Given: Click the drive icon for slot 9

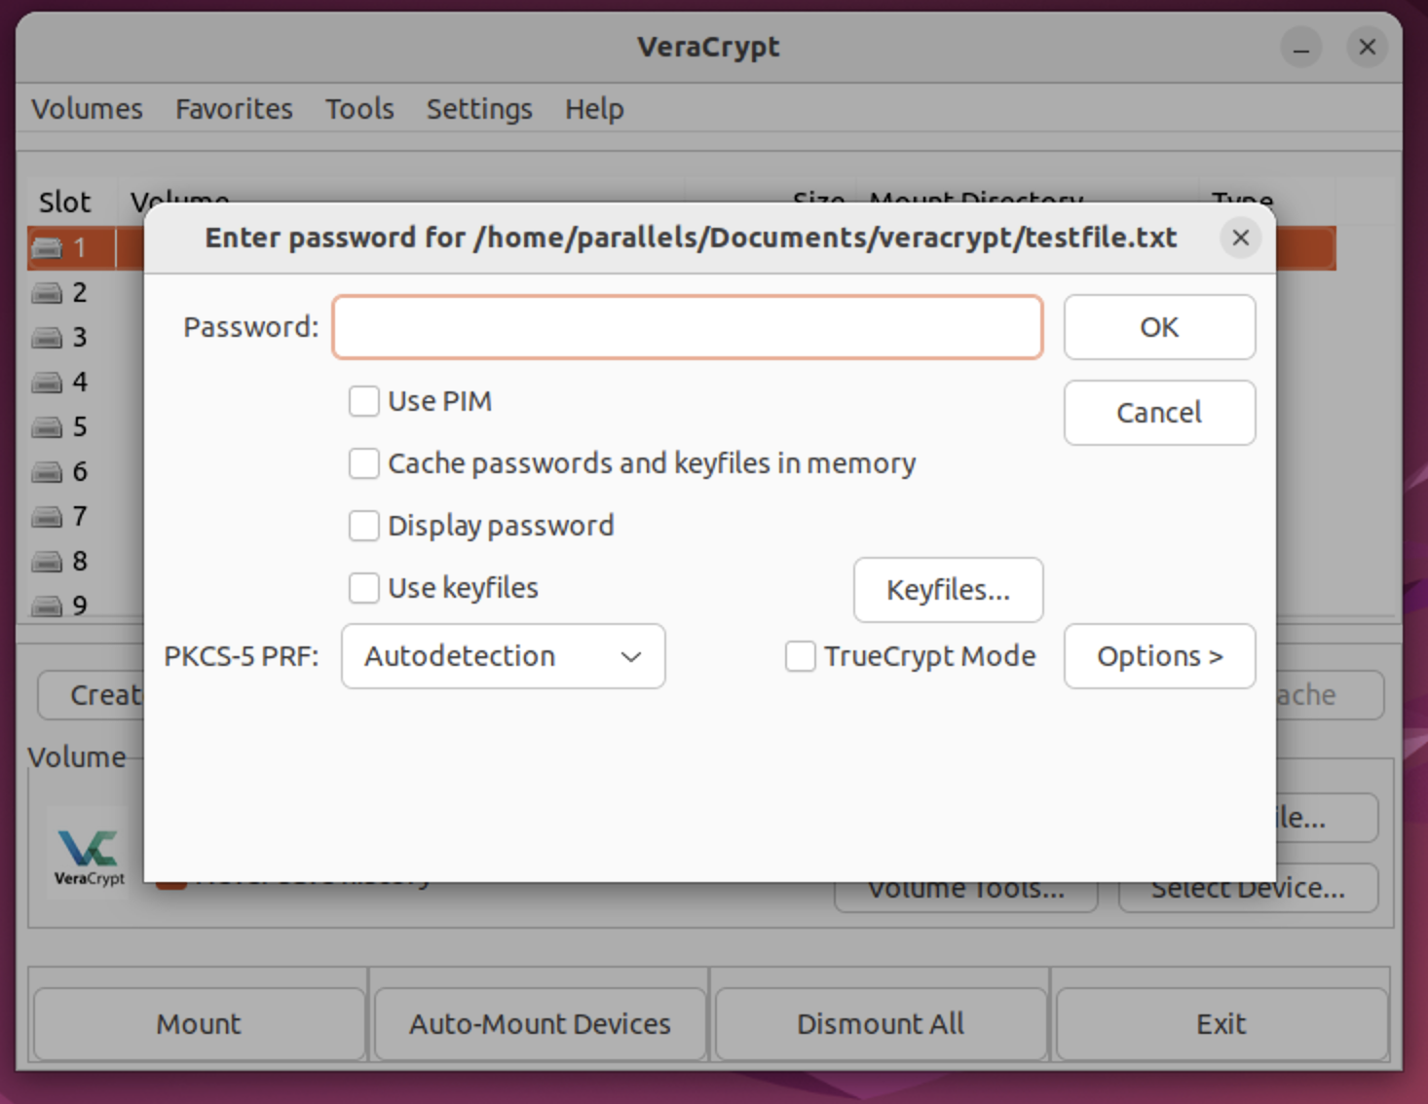Looking at the screenshot, I should [49, 606].
